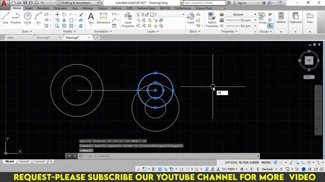This screenshot has height=182, width=325.
Task: Expand the Modify panel
Action: point(69,31)
